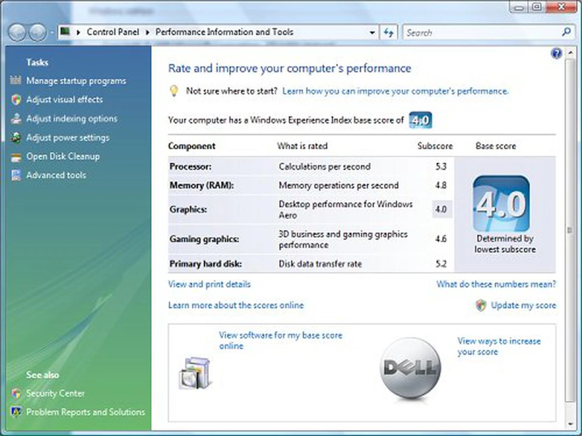The image size is (582, 436).
Task: Open Adjust power settings
Action: [x=68, y=138]
